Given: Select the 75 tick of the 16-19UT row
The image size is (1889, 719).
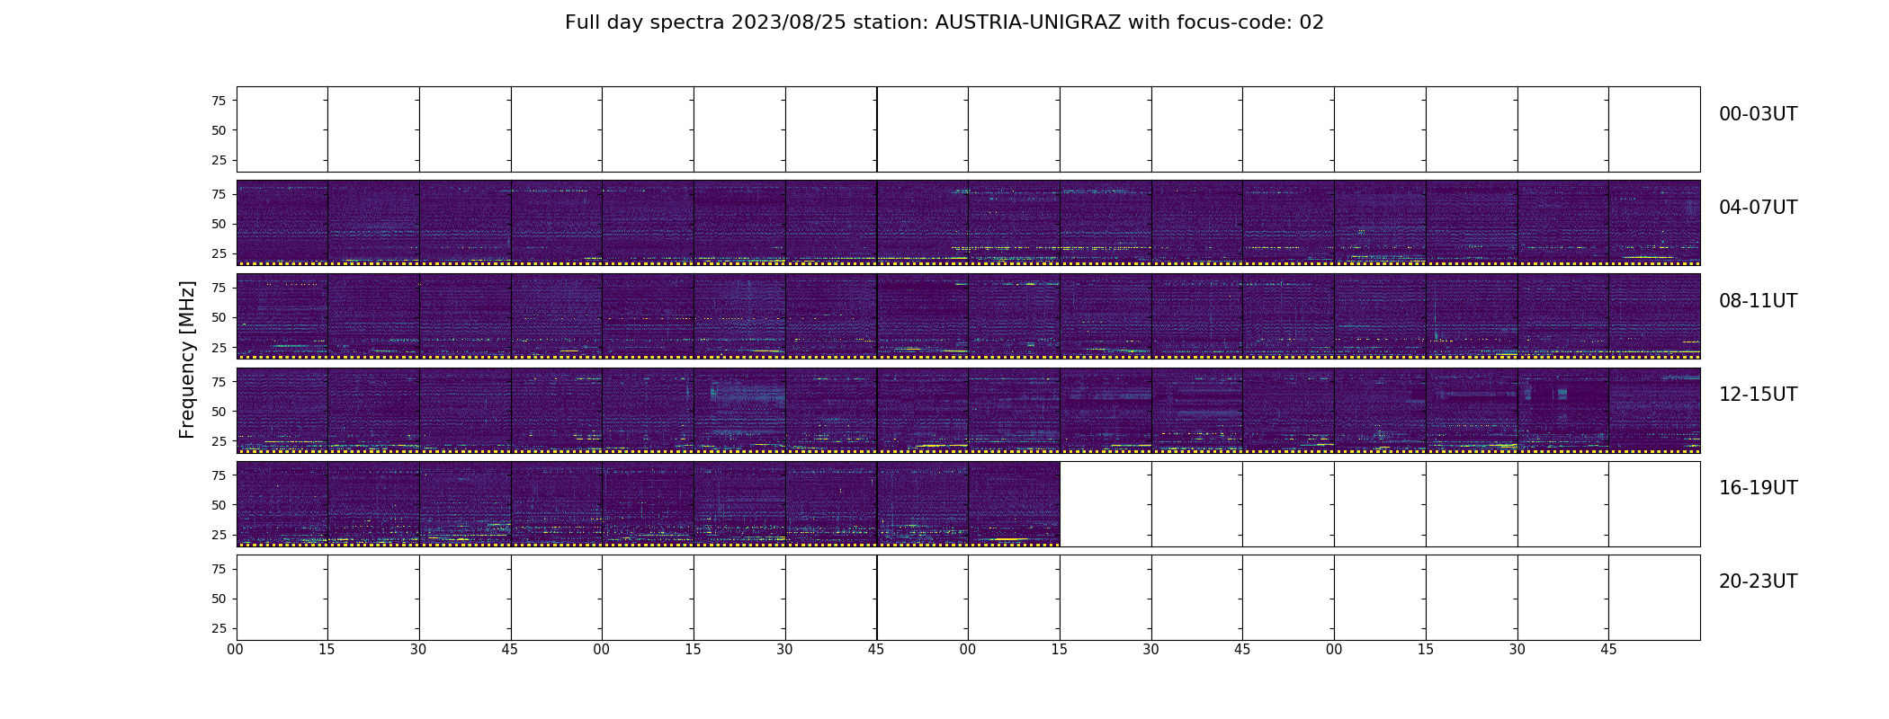Looking at the screenshot, I should [219, 475].
